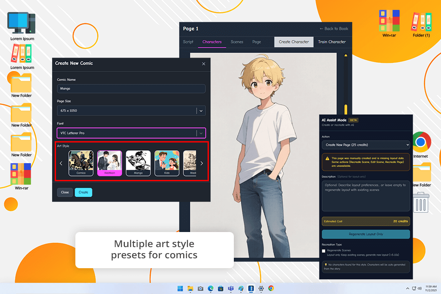Click the previous arrow in Art Style carousel
Image resolution: width=441 pixels, height=294 pixels.
[61, 163]
